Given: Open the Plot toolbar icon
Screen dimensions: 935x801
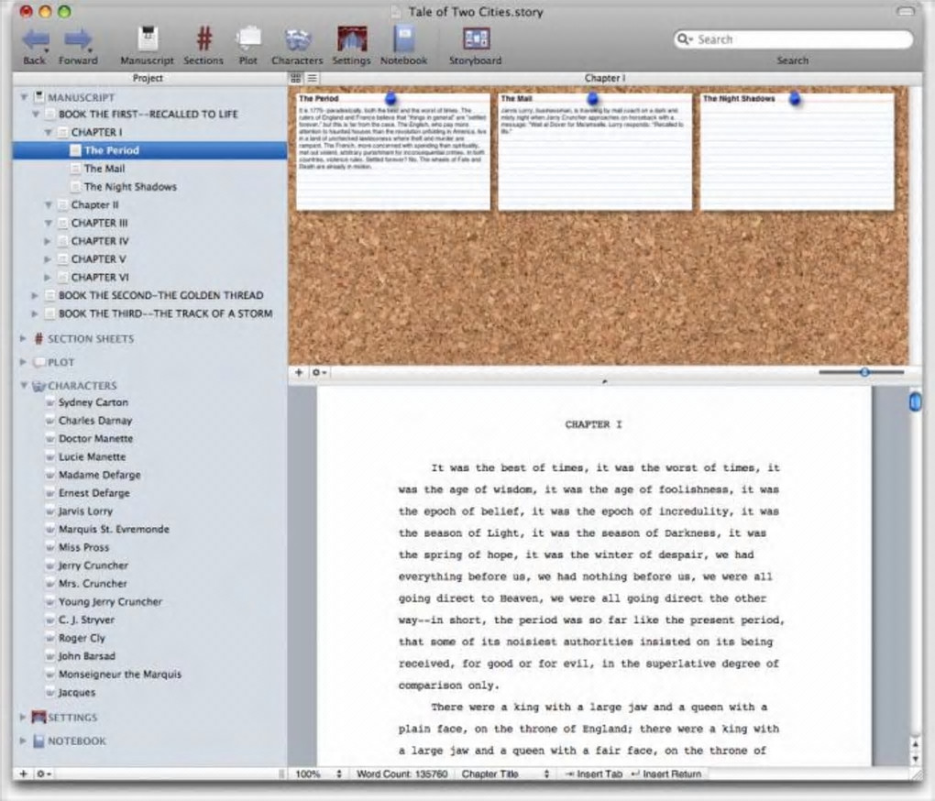Looking at the screenshot, I should click(248, 40).
